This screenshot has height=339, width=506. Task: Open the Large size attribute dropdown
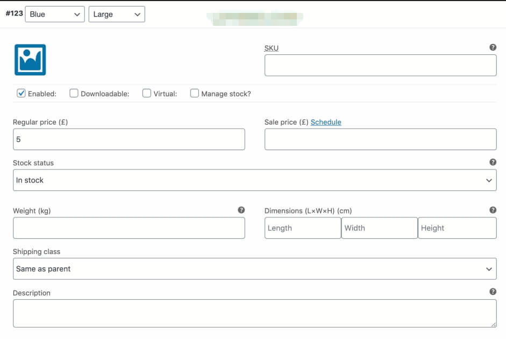117,15
